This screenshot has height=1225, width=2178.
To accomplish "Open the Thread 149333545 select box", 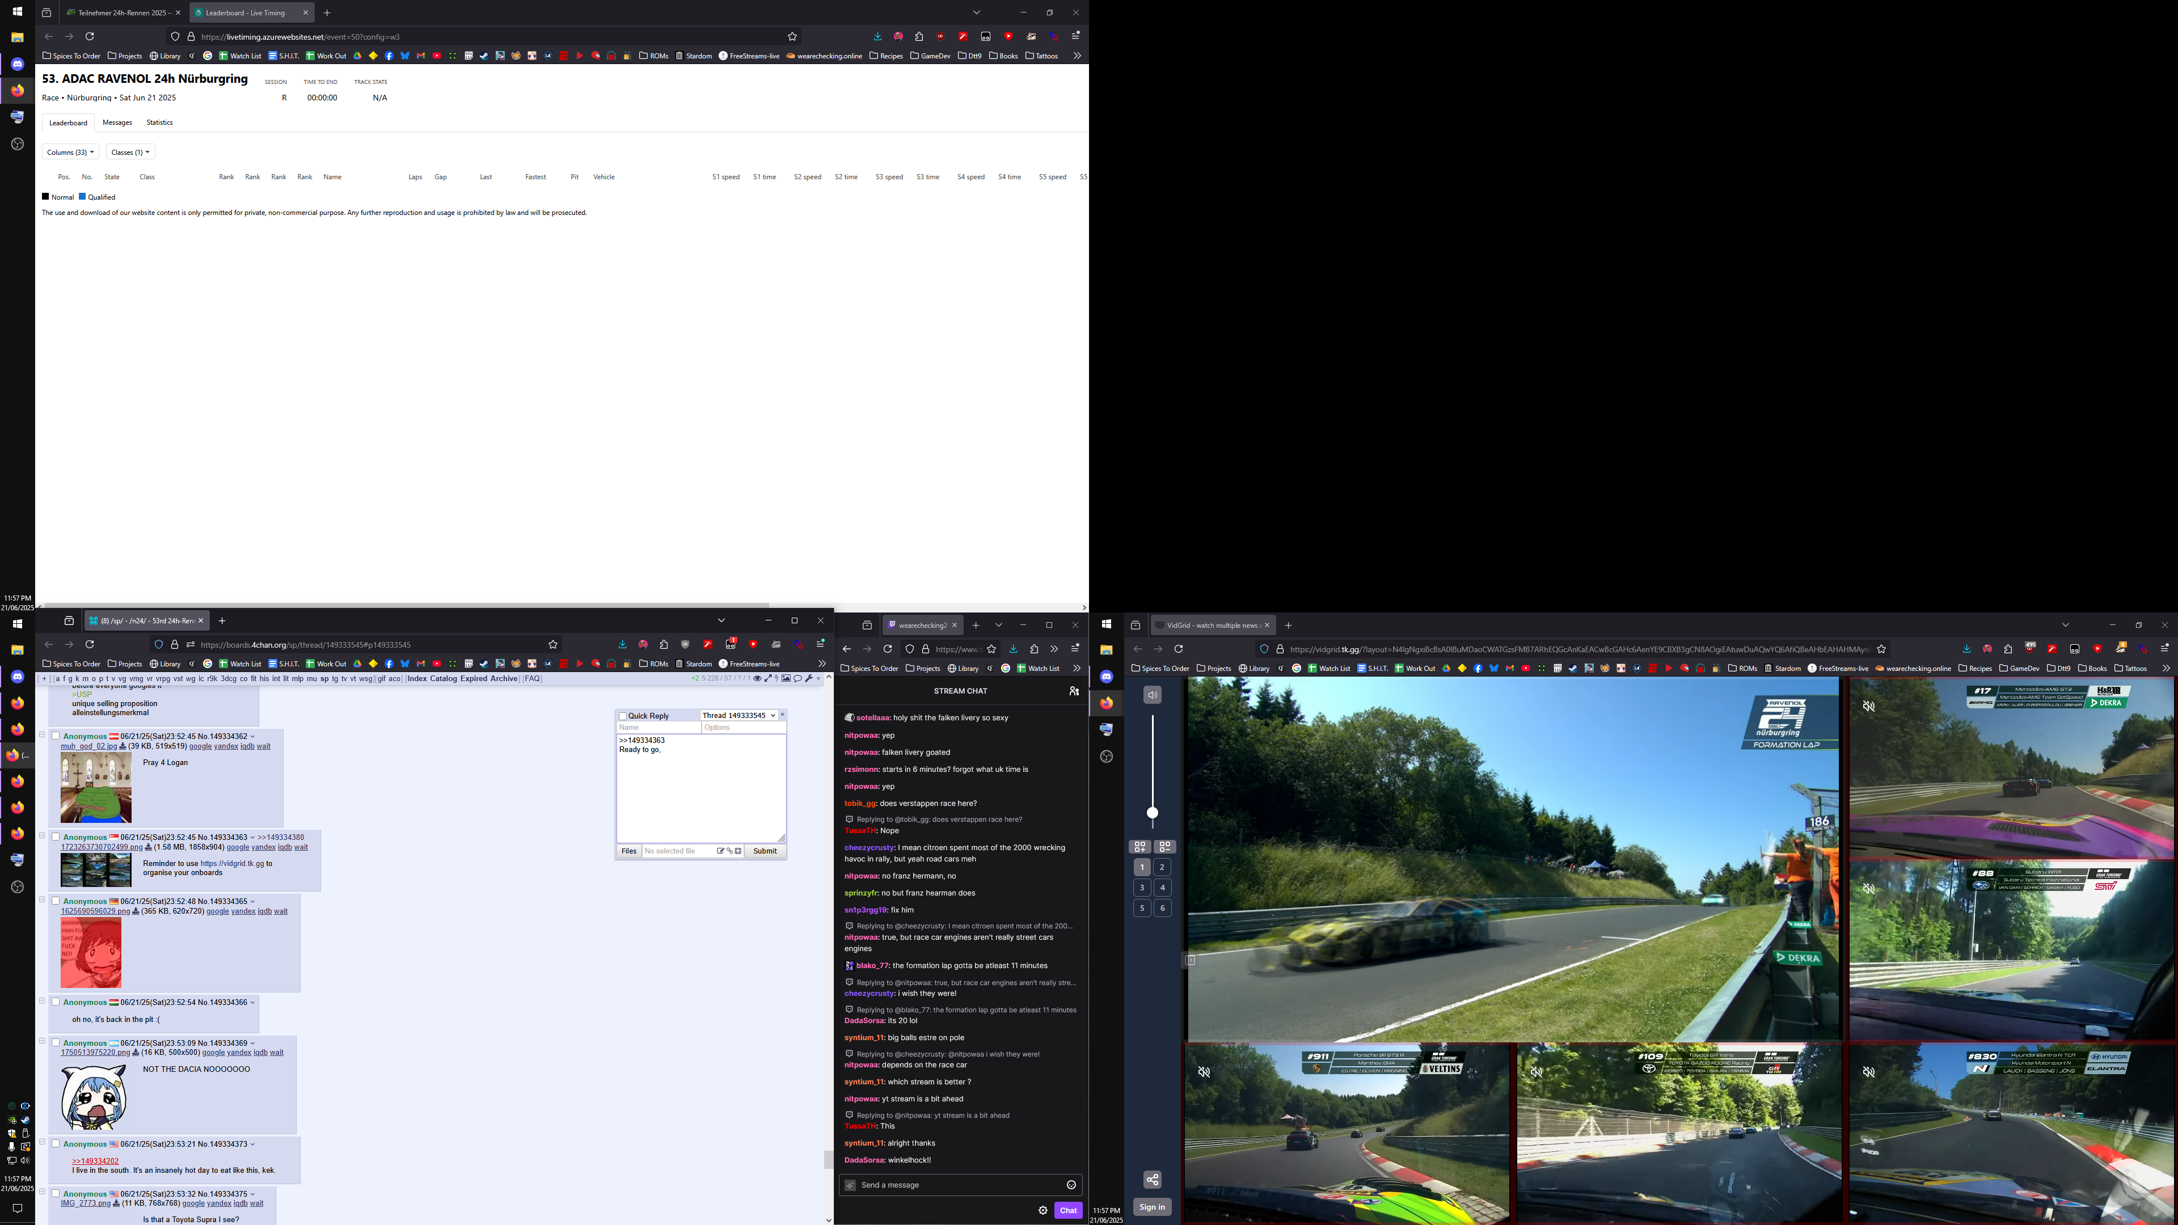I will coord(739,715).
